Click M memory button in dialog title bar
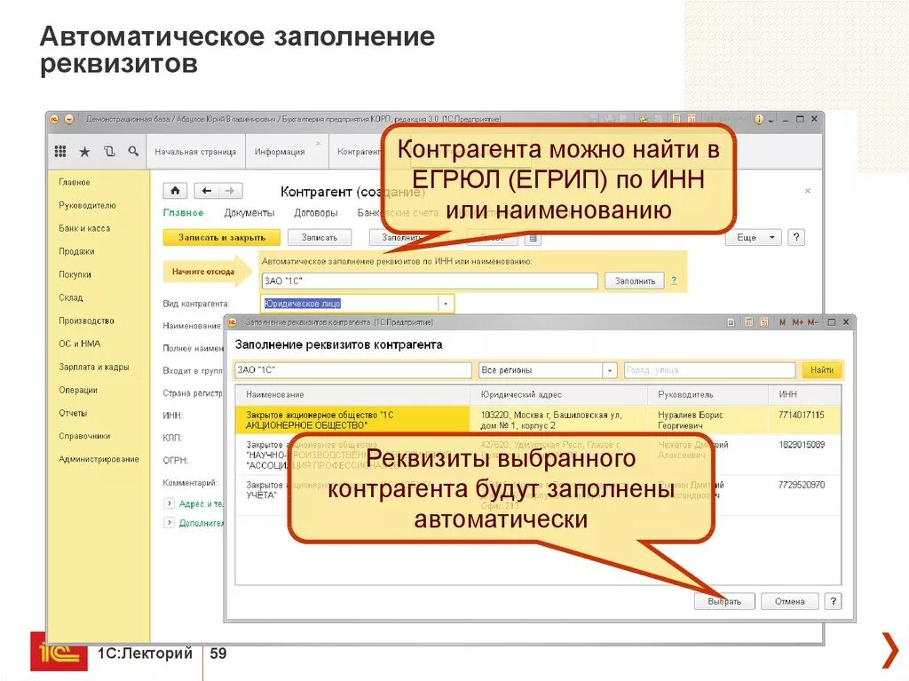This screenshot has height=681, width=909. (783, 322)
